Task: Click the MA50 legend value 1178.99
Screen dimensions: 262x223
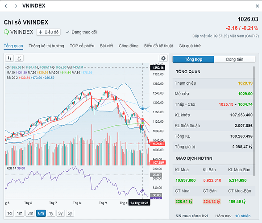Action: coord(87,72)
